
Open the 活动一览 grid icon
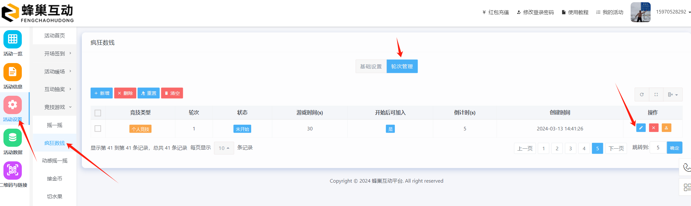pos(13,39)
